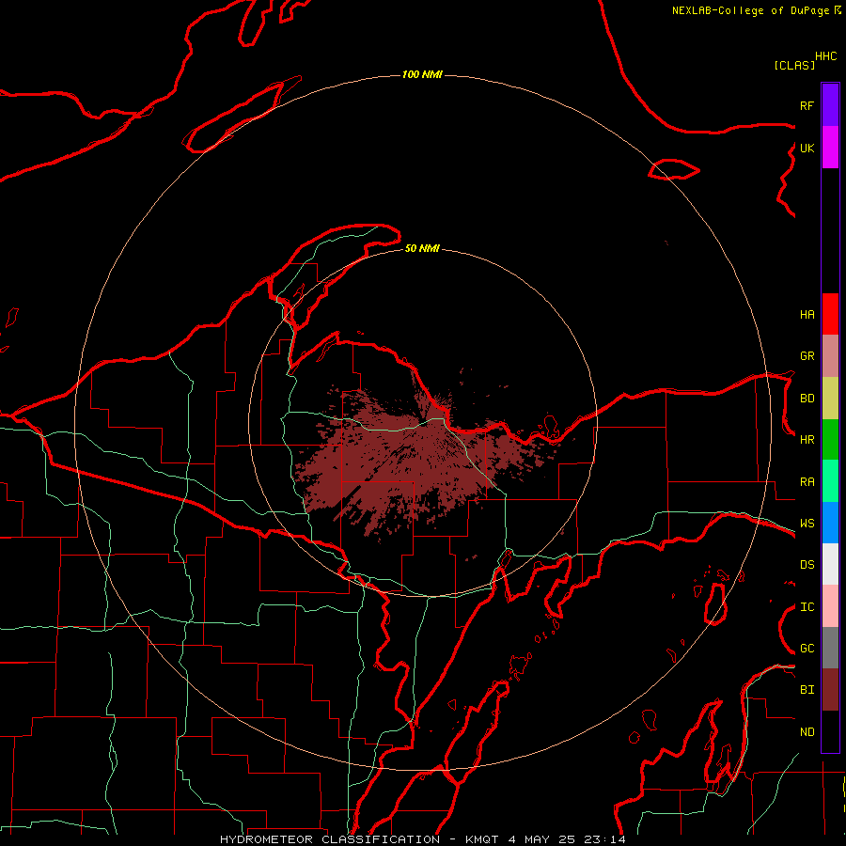This screenshot has height=846, width=846.
Task: Click the yellow BD legend swatch
Action: 830,399
